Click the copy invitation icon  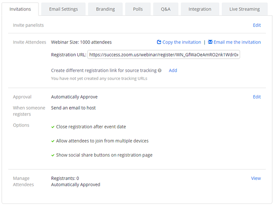pyautogui.click(x=159, y=42)
